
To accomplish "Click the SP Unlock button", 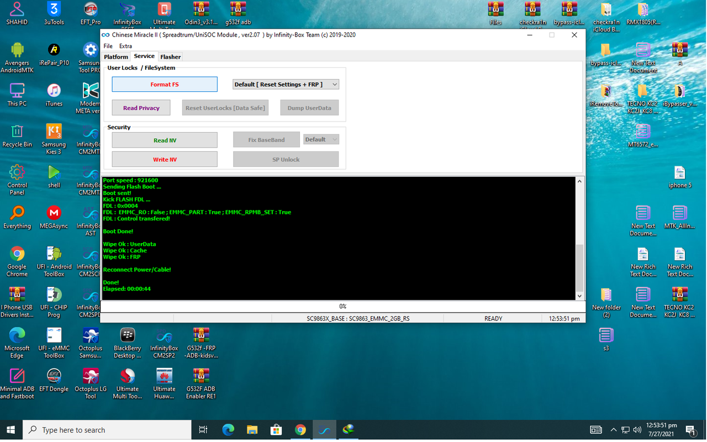I will click(286, 159).
